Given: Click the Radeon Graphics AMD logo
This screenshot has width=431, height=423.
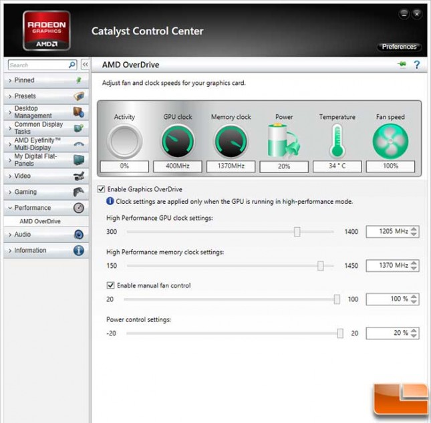Looking at the screenshot, I should coord(47,31).
